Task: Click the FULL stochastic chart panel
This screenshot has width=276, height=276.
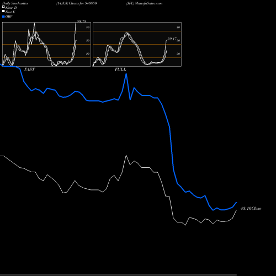Action: click(x=137, y=44)
